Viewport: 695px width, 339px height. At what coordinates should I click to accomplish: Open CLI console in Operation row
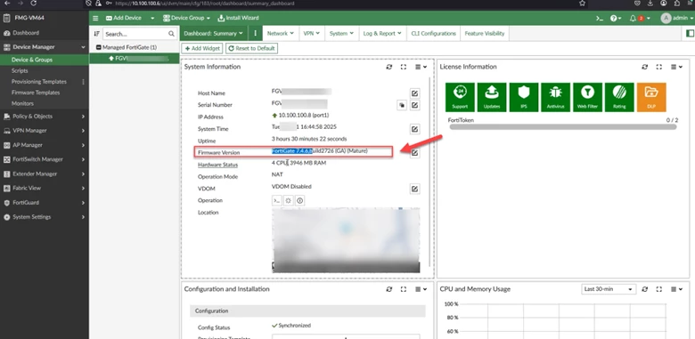tap(276, 200)
